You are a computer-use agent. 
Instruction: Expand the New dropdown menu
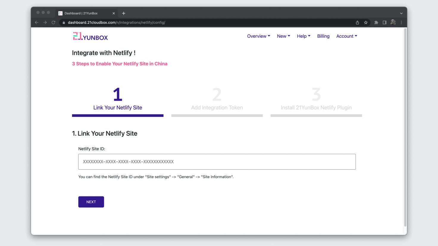point(284,36)
